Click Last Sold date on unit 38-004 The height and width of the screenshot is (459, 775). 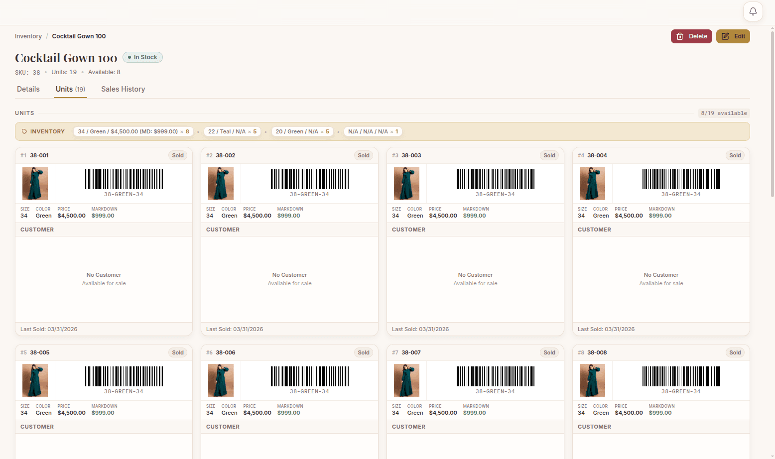point(606,329)
